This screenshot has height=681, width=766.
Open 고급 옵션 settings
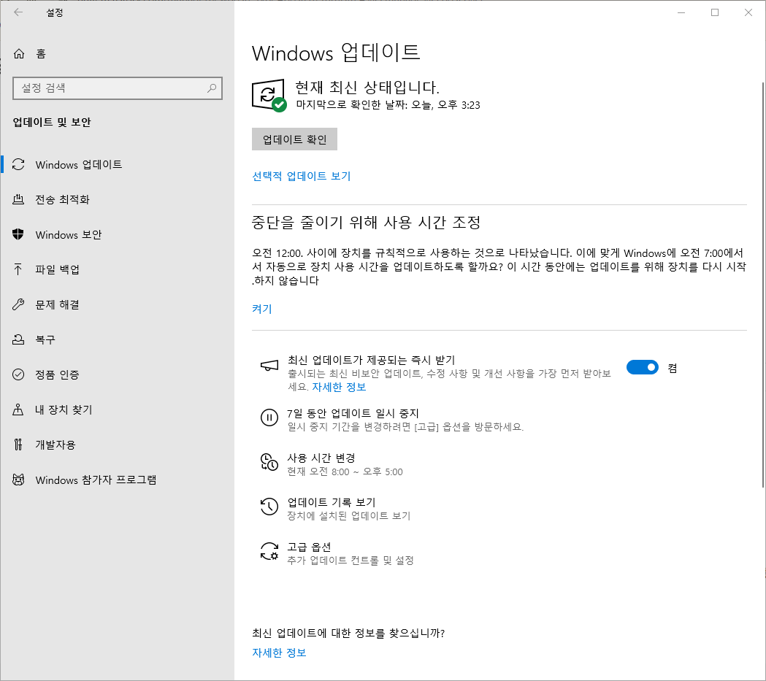(x=309, y=547)
